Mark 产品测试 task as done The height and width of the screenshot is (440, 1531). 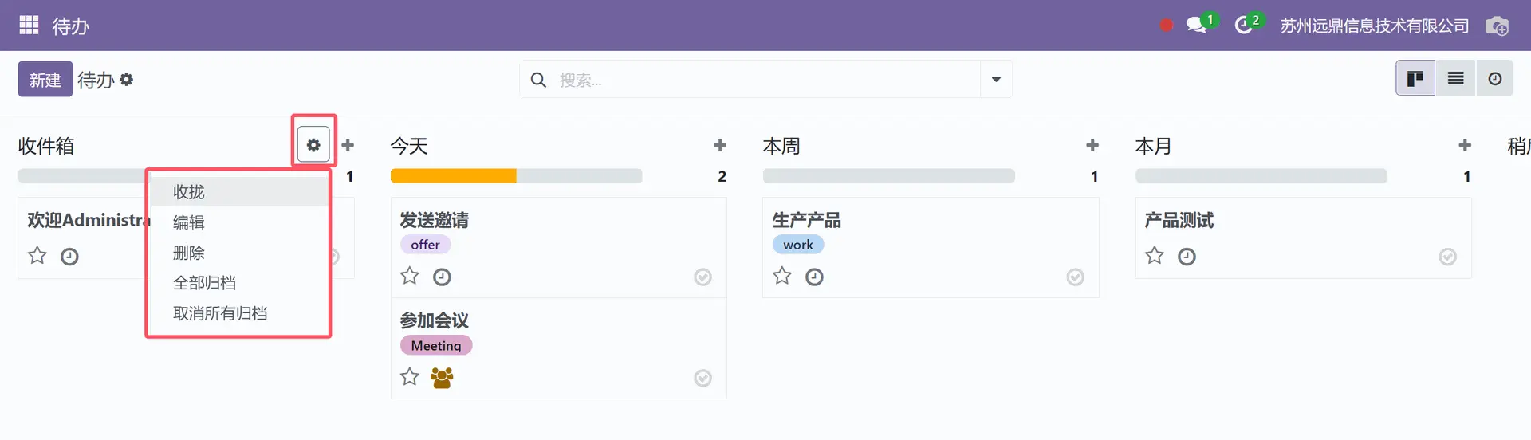pyautogui.click(x=1448, y=257)
